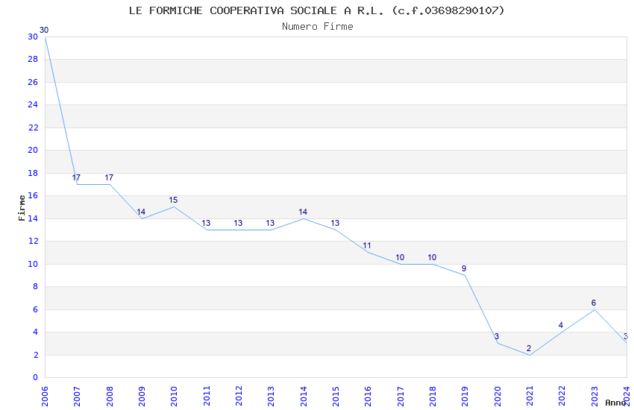Click the y-axis tick label 16
This screenshot has height=410, width=634.
click(x=33, y=196)
